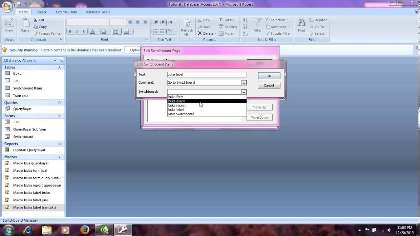Open the Command dropdown arrow
Viewport: 420px width, 236px height.
click(244, 83)
